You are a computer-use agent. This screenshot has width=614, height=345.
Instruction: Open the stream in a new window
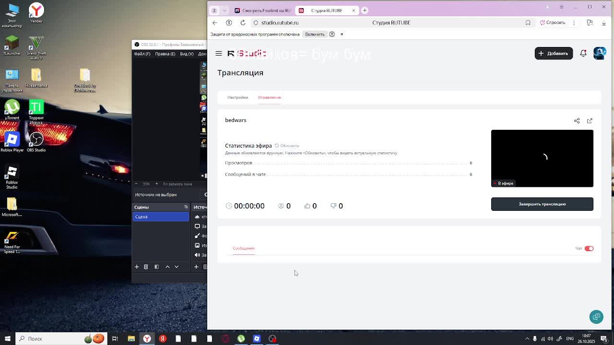coord(590,121)
